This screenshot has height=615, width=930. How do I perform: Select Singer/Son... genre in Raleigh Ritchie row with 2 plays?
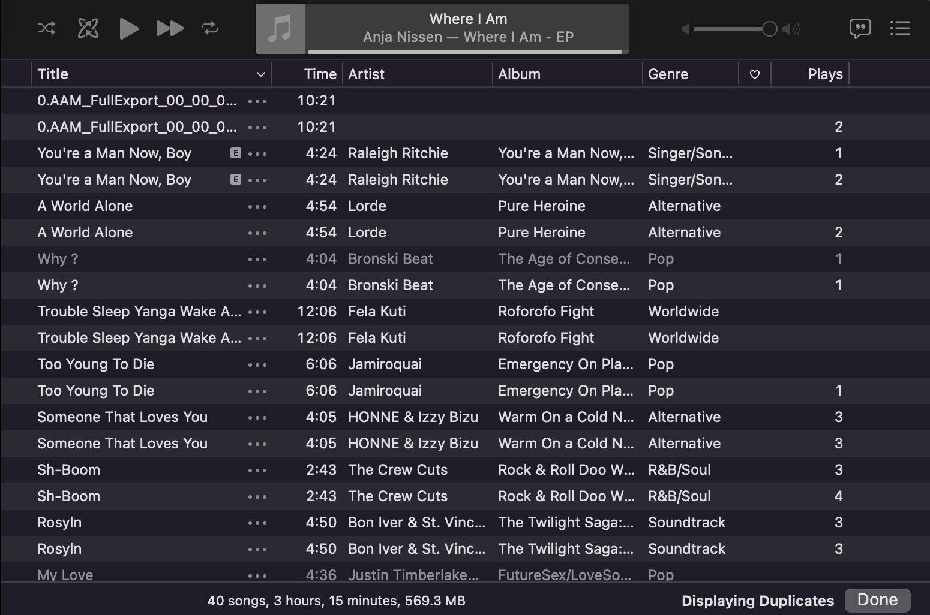click(x=690, y=180)
